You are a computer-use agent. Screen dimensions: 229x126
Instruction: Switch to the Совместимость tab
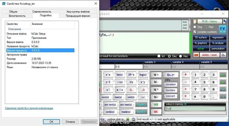(x=42, y=11)
